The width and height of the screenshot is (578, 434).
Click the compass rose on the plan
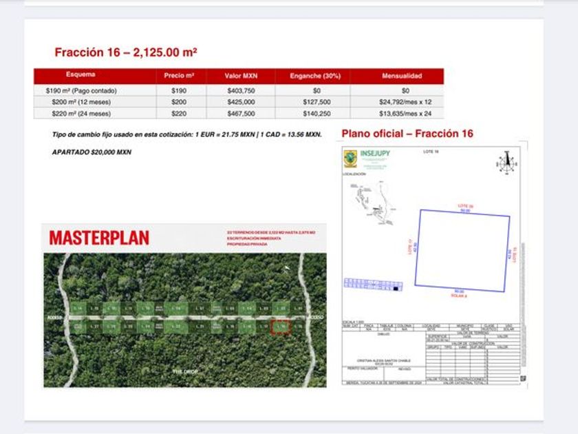pyautogui.click(x=507, y=163)
